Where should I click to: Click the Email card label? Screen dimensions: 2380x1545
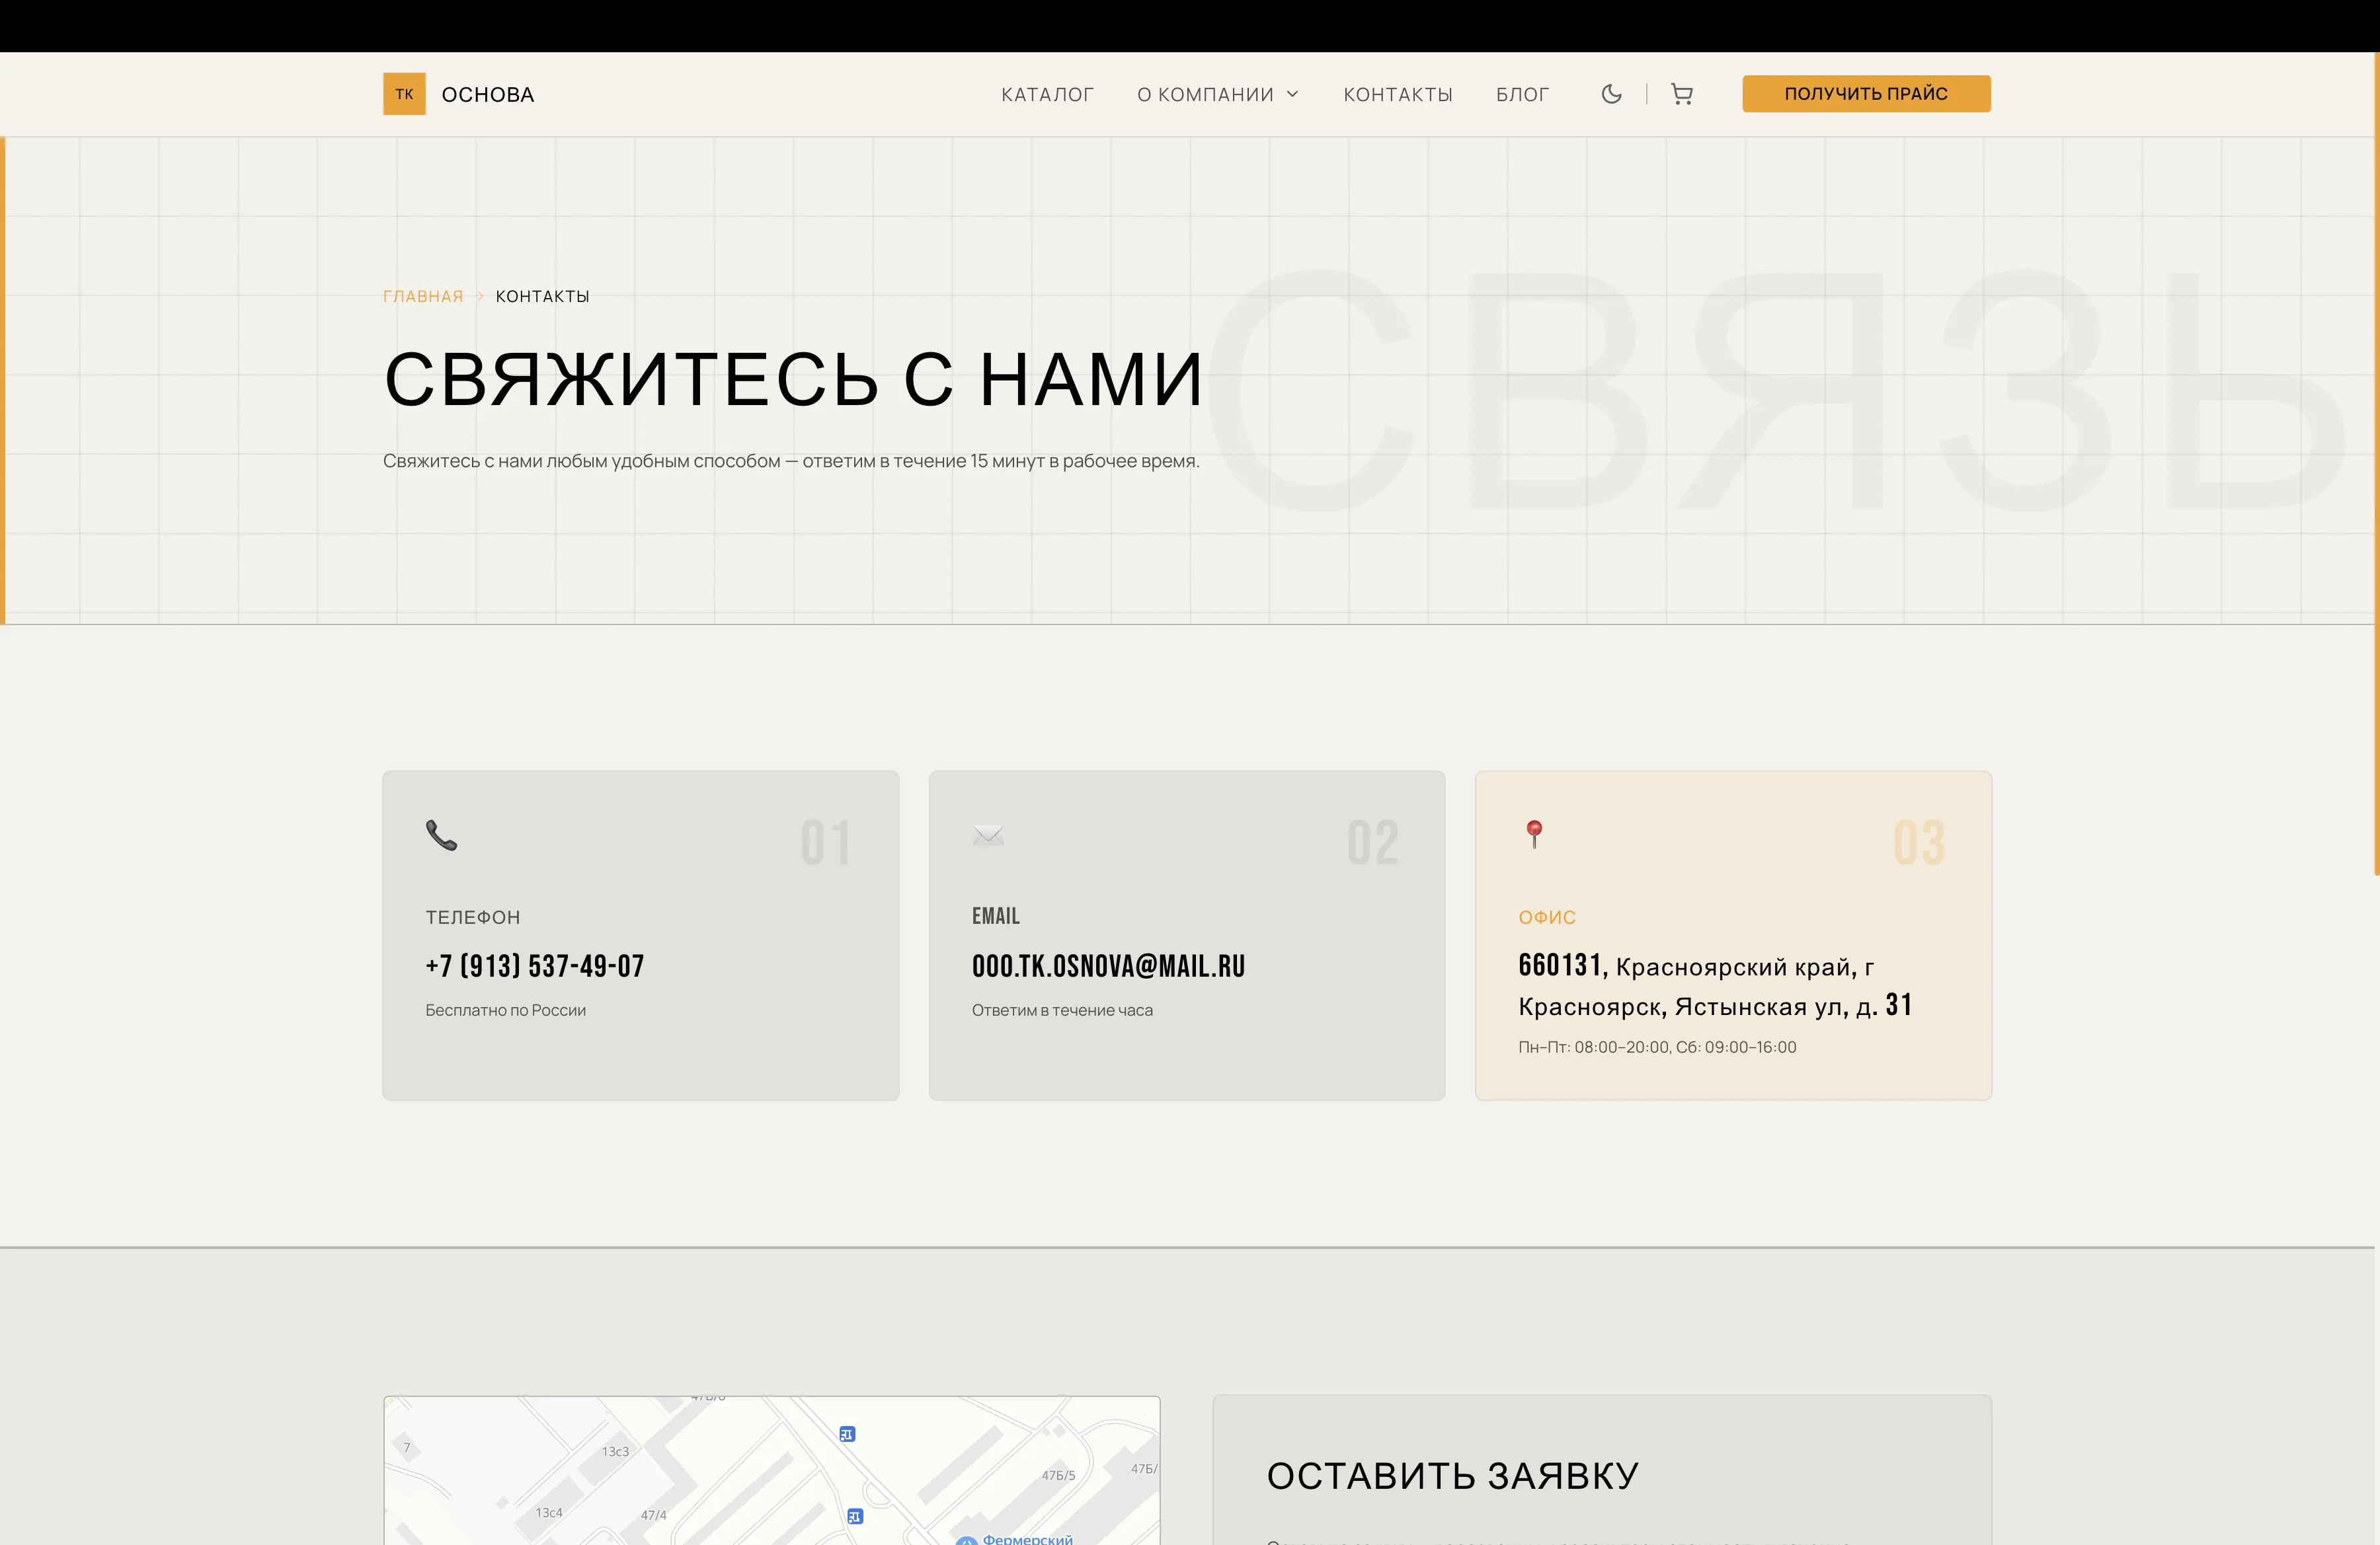point(996,917)
